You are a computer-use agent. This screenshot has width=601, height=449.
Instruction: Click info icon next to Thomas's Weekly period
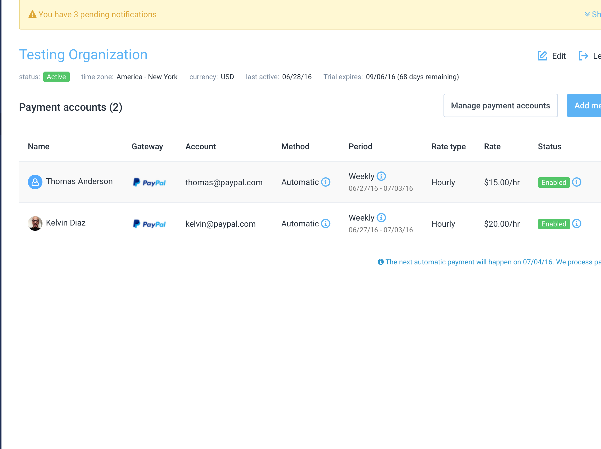pos(381,176)
